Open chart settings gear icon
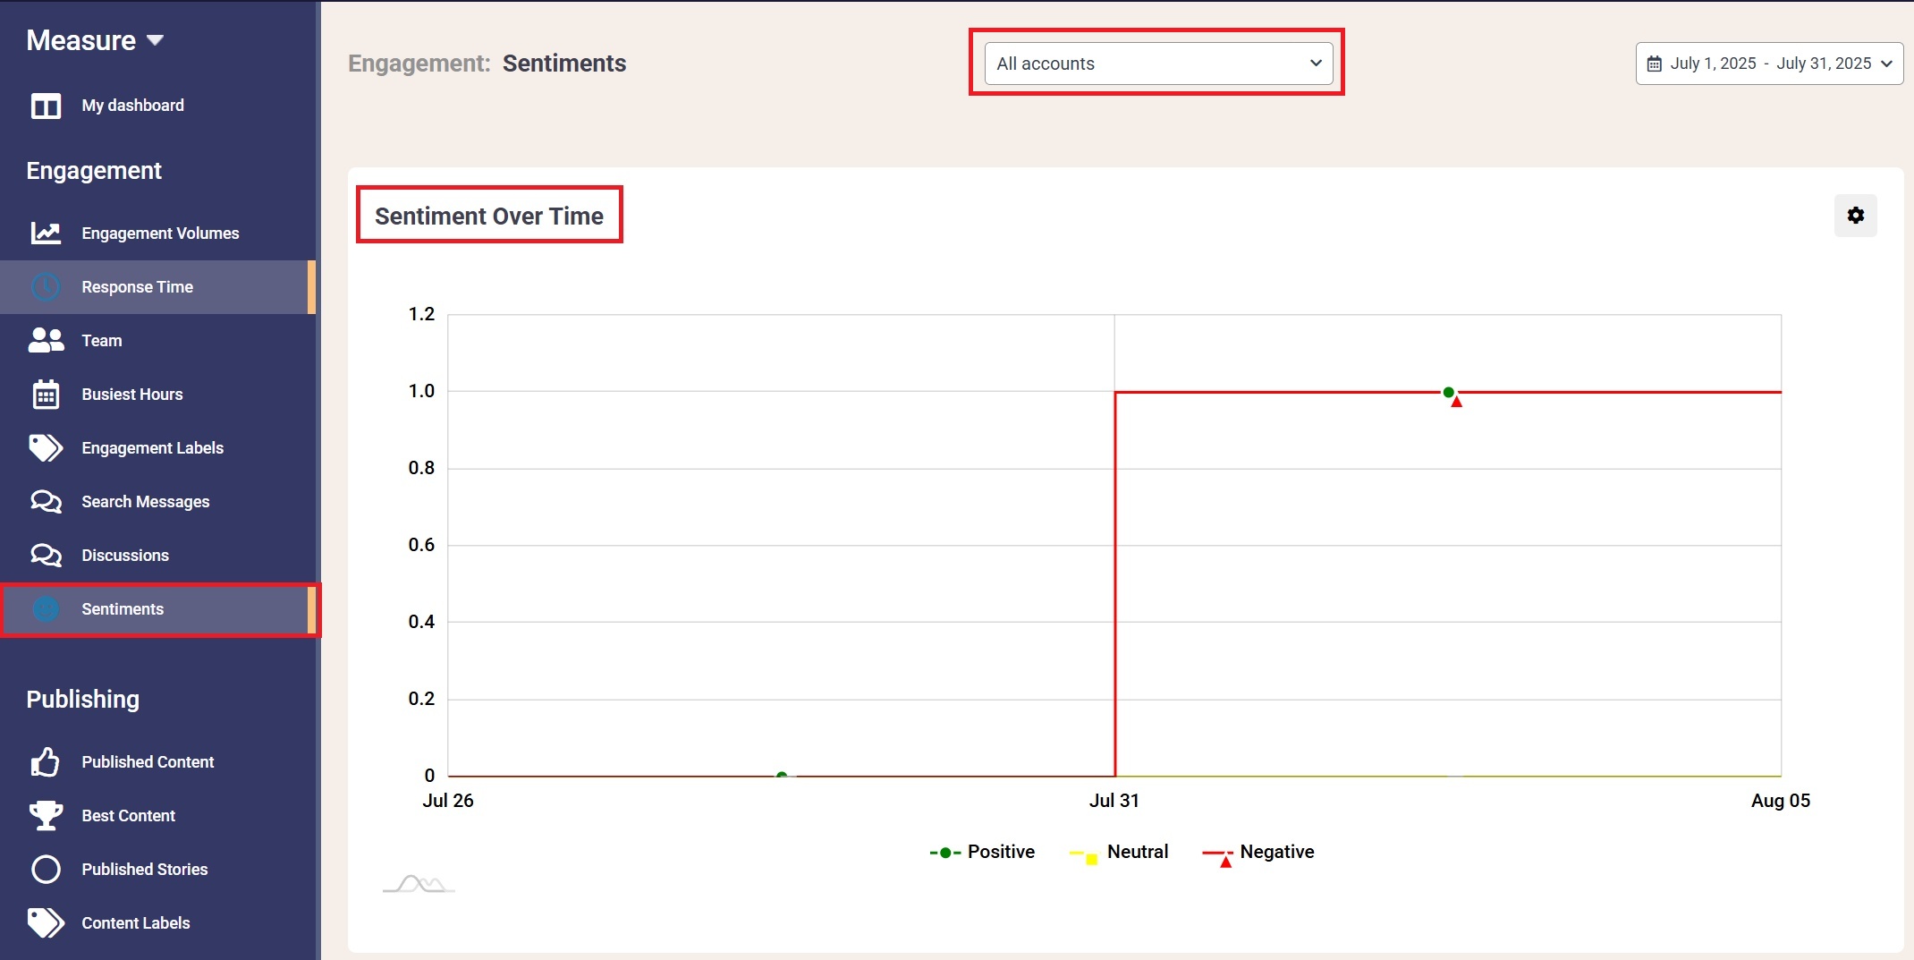 1855,216
